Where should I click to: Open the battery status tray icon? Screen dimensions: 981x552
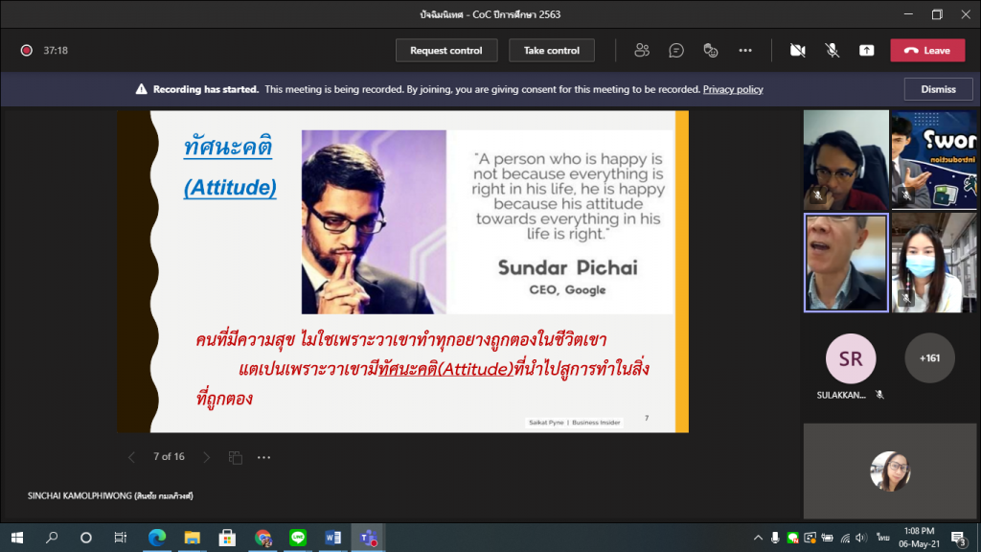coord(827,538)
